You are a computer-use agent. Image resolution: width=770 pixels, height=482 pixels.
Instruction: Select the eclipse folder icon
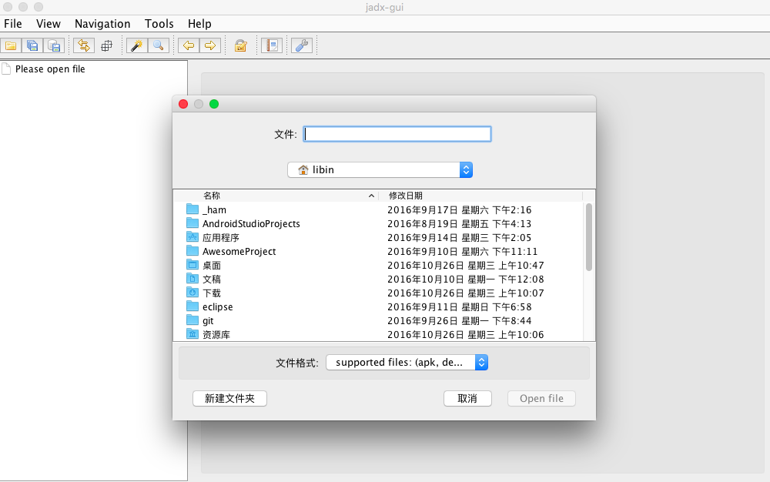(x=192, y=306)
